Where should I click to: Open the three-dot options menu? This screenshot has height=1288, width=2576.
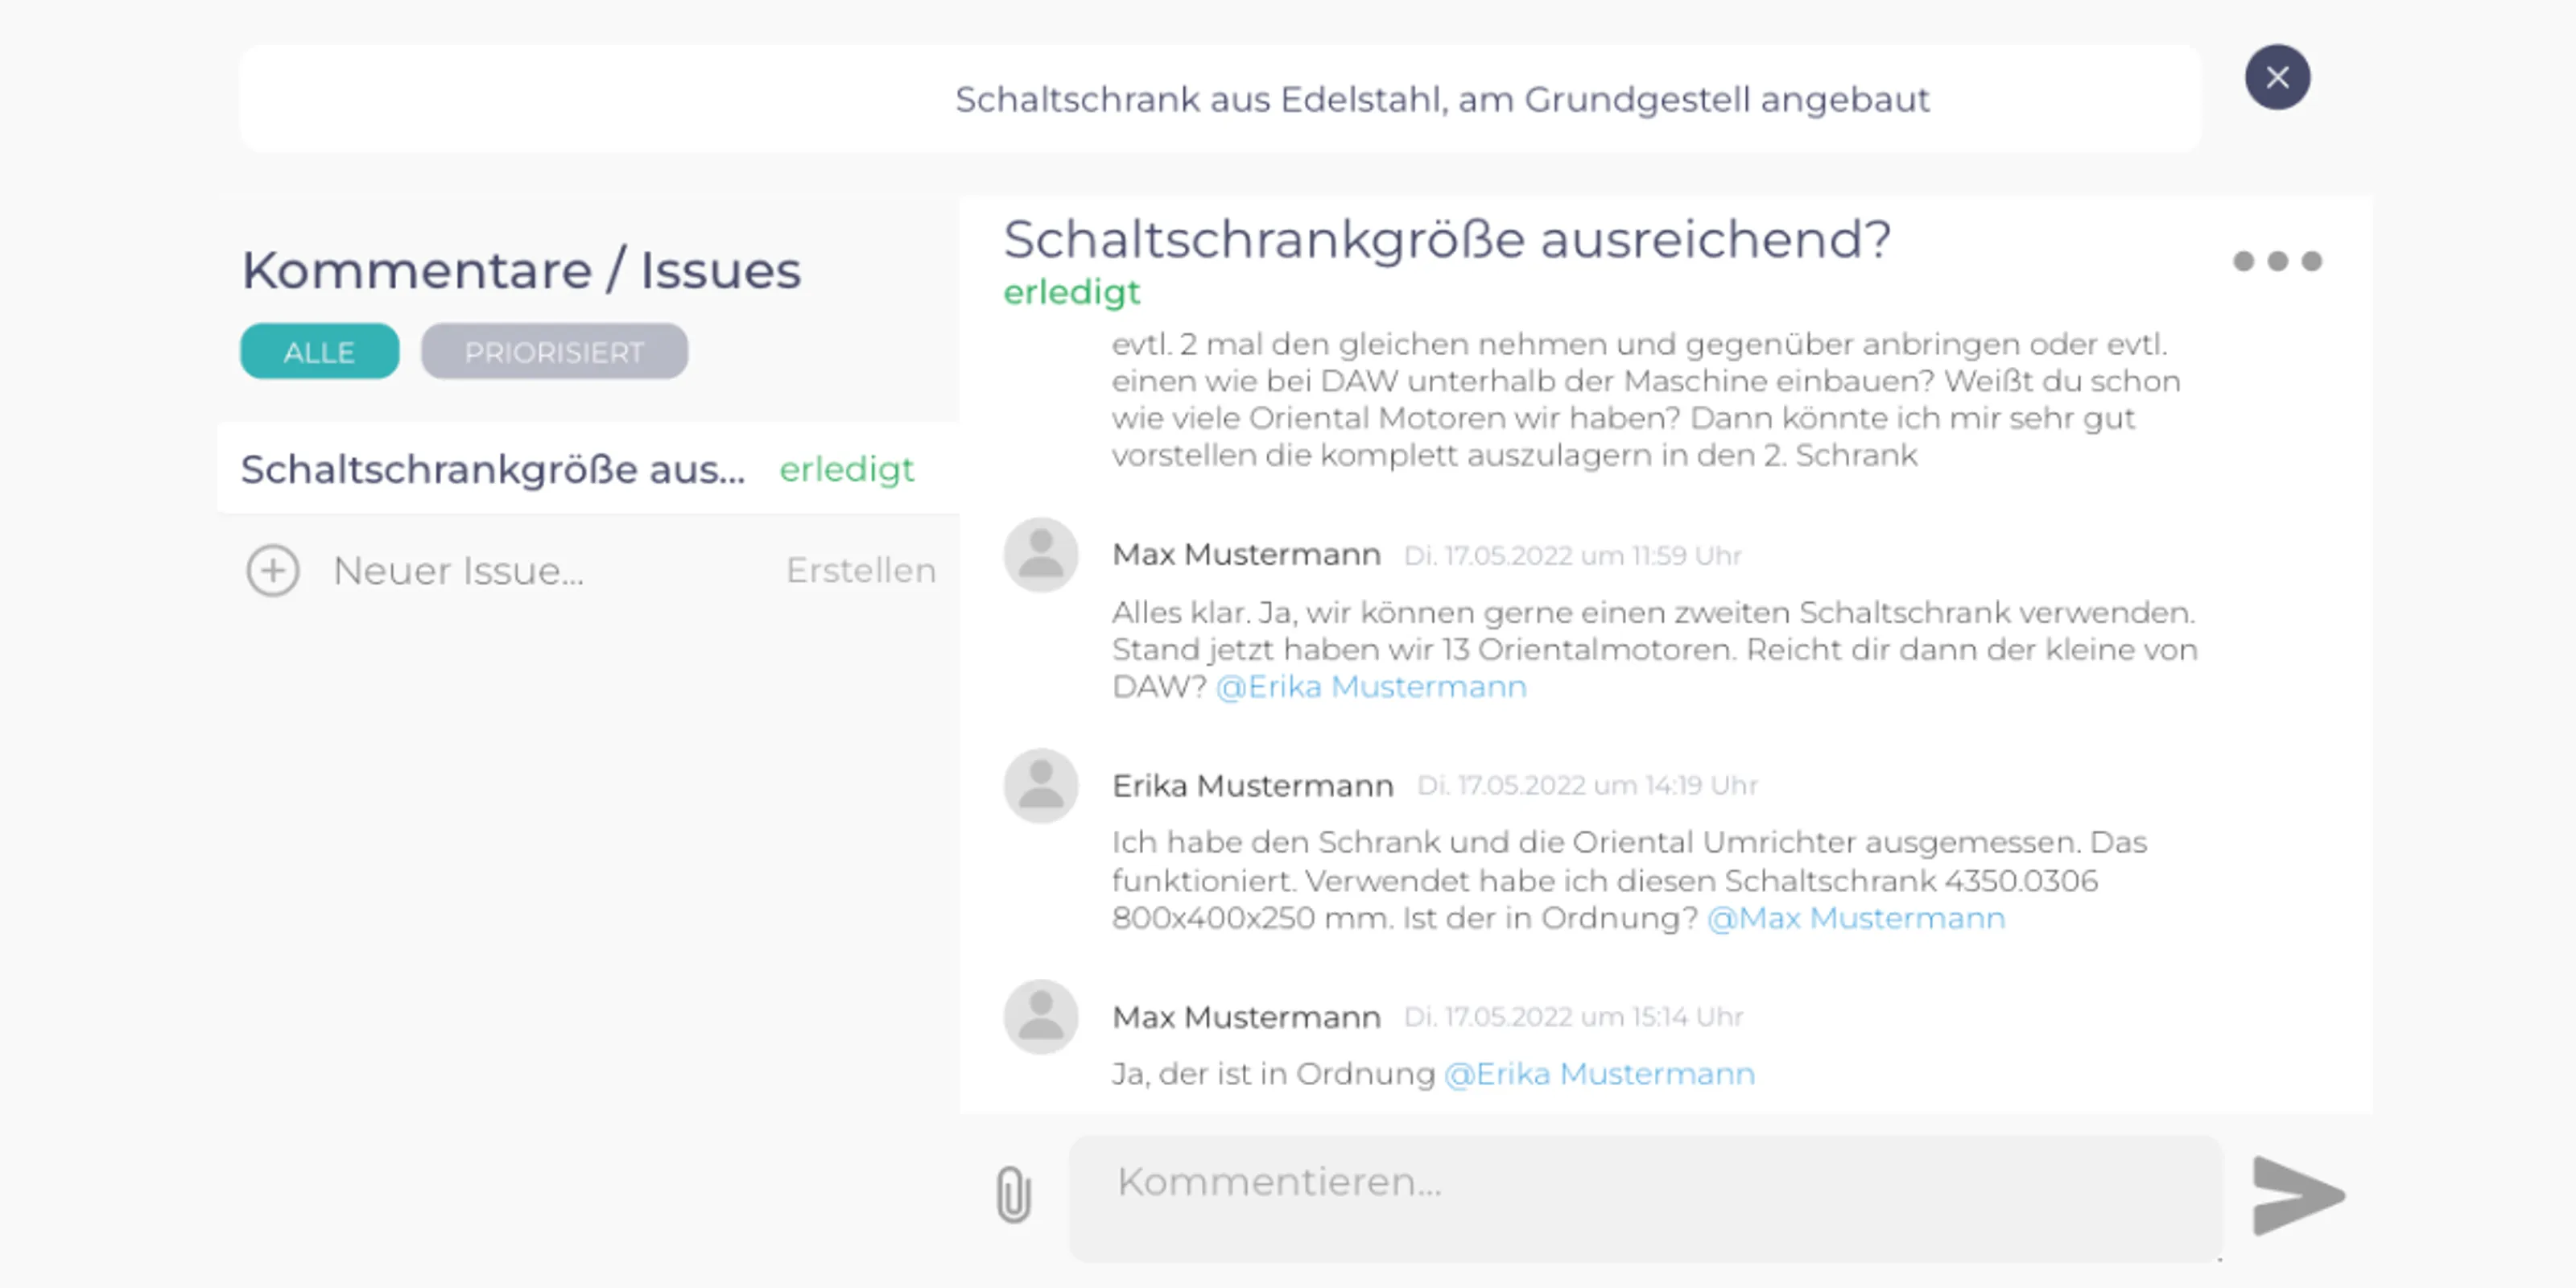tap(2277, 261)
